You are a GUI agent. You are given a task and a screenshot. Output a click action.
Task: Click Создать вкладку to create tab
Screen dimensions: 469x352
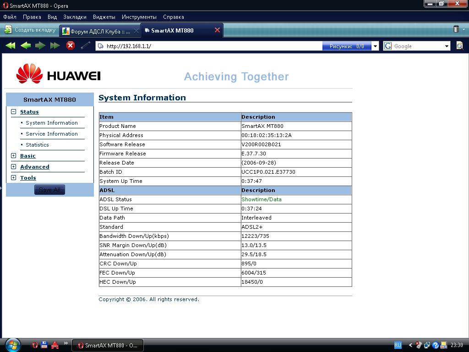point(30,30)
